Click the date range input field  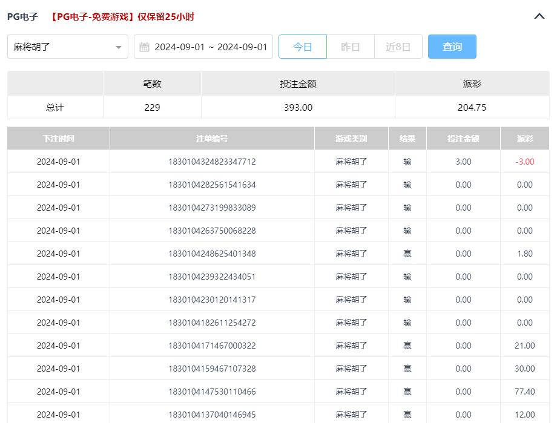coord(210,47)
